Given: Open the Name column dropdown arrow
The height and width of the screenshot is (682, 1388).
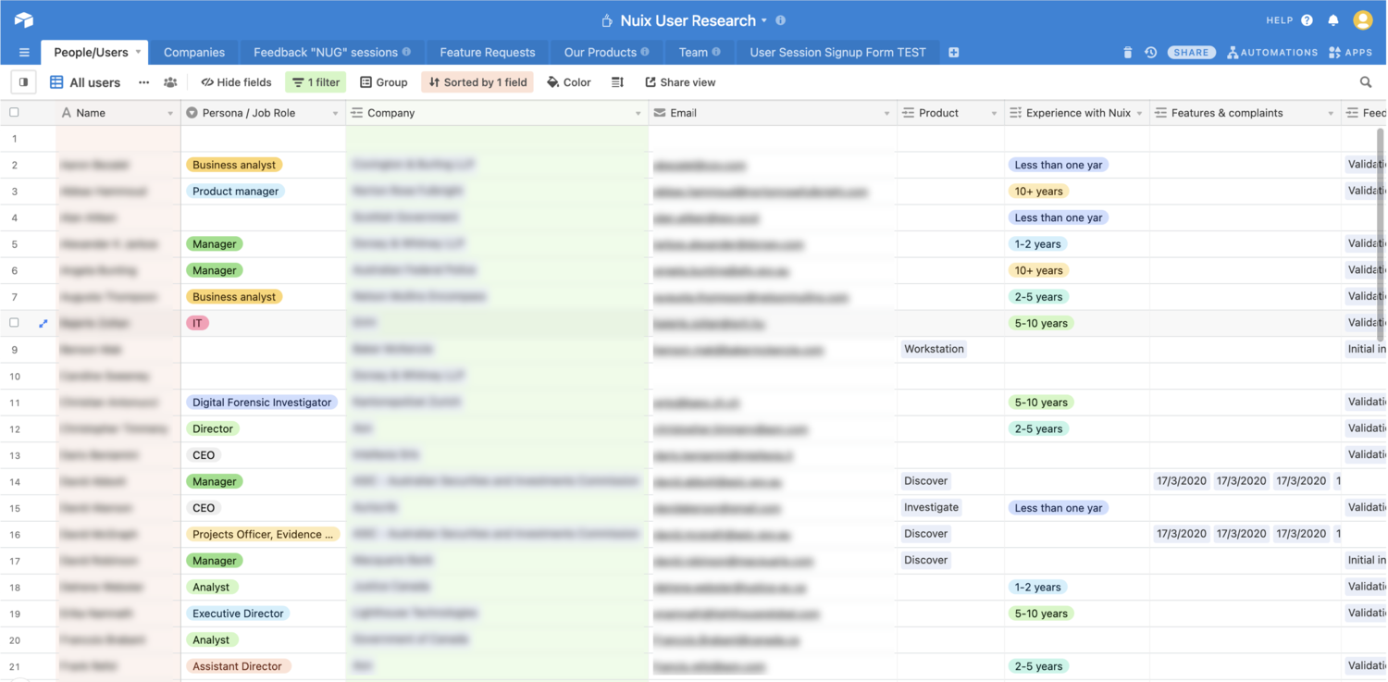Looking at the screenshot, I should pyautogui.click(x=170, y=114).
